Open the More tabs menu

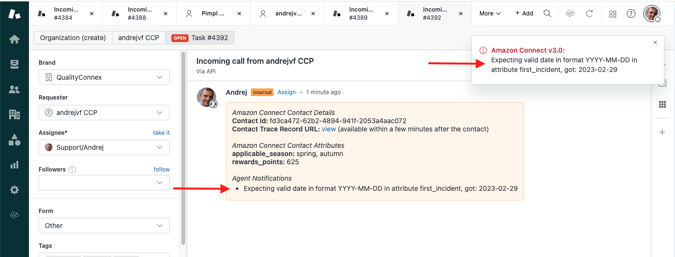pos(490,14)
